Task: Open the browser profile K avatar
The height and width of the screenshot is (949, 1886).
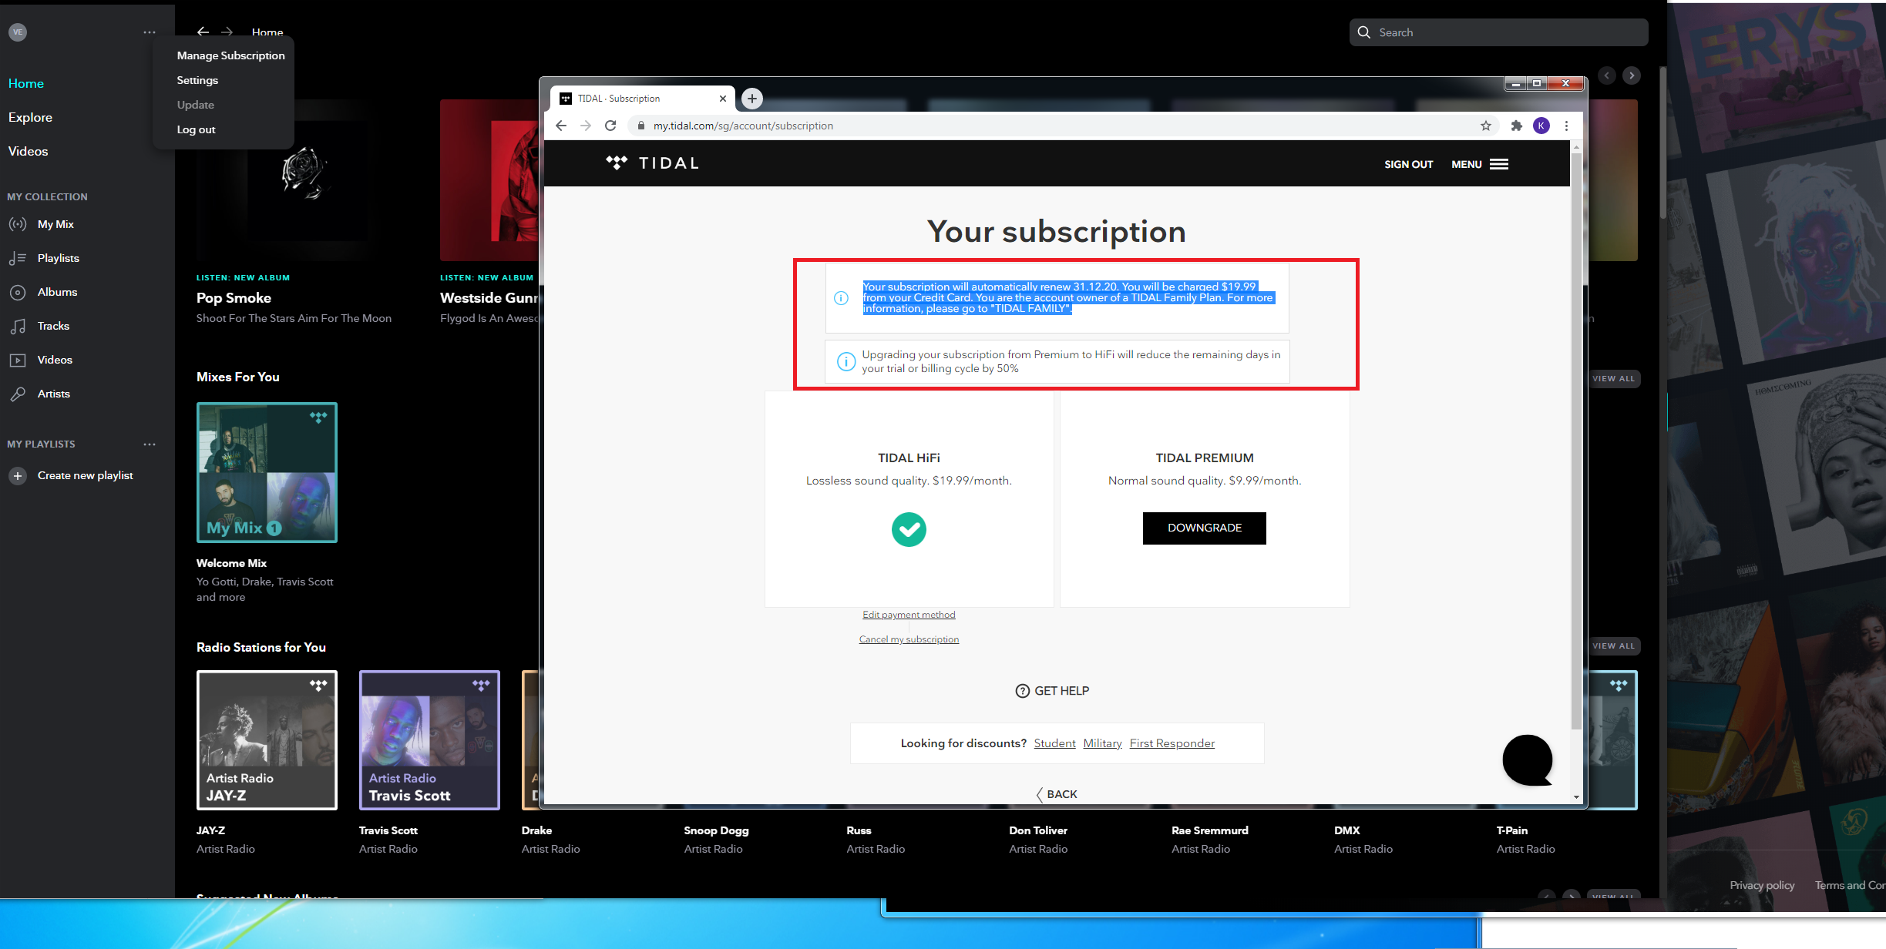Action: click(1541, 126)
